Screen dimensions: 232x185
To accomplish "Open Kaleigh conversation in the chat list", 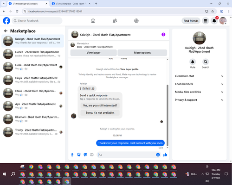I will pos(32,41).
